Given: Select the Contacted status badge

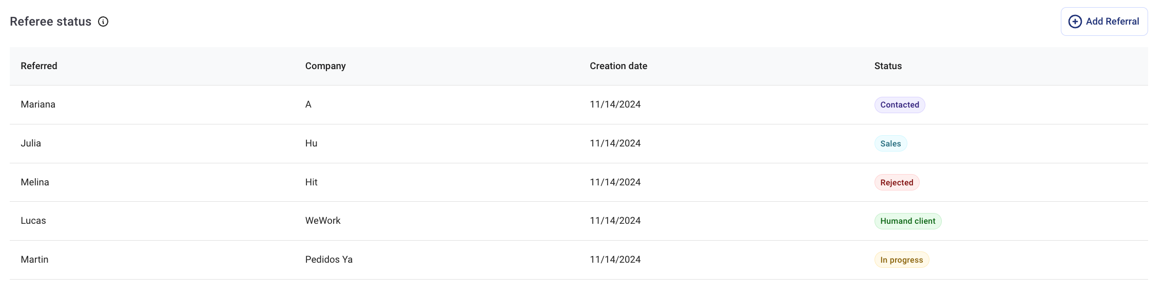Looking at the screenshot, I should [x=899, y=105].
